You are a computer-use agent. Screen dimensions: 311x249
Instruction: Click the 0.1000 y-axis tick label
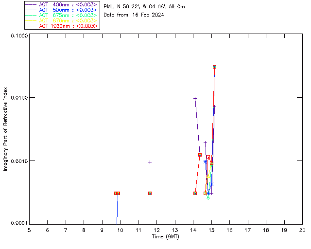point(19,36)
